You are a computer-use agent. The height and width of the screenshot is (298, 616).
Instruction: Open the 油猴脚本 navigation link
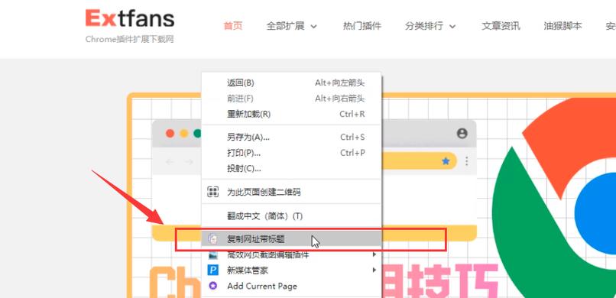[563, 26]
